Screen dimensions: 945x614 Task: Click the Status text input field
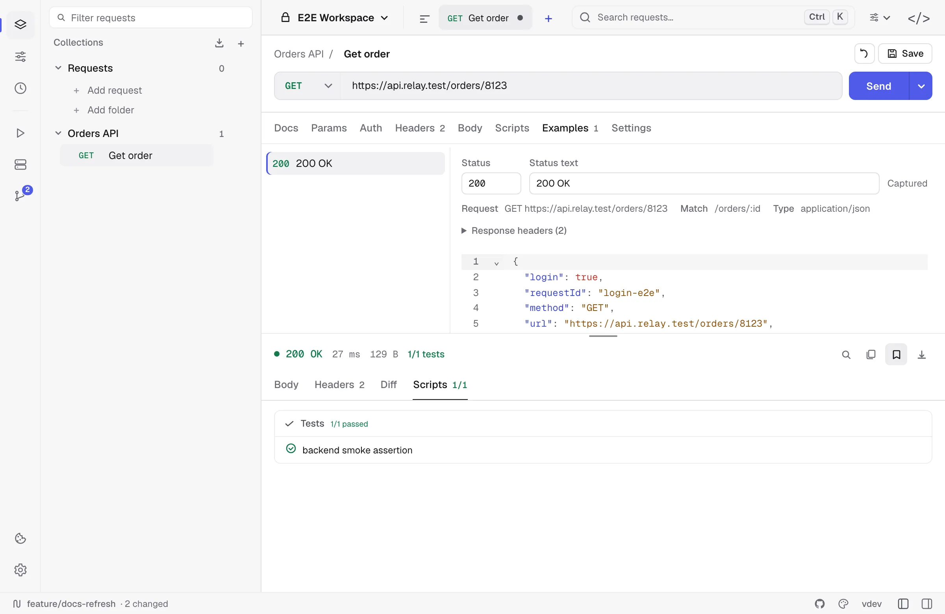pos(704,183)
